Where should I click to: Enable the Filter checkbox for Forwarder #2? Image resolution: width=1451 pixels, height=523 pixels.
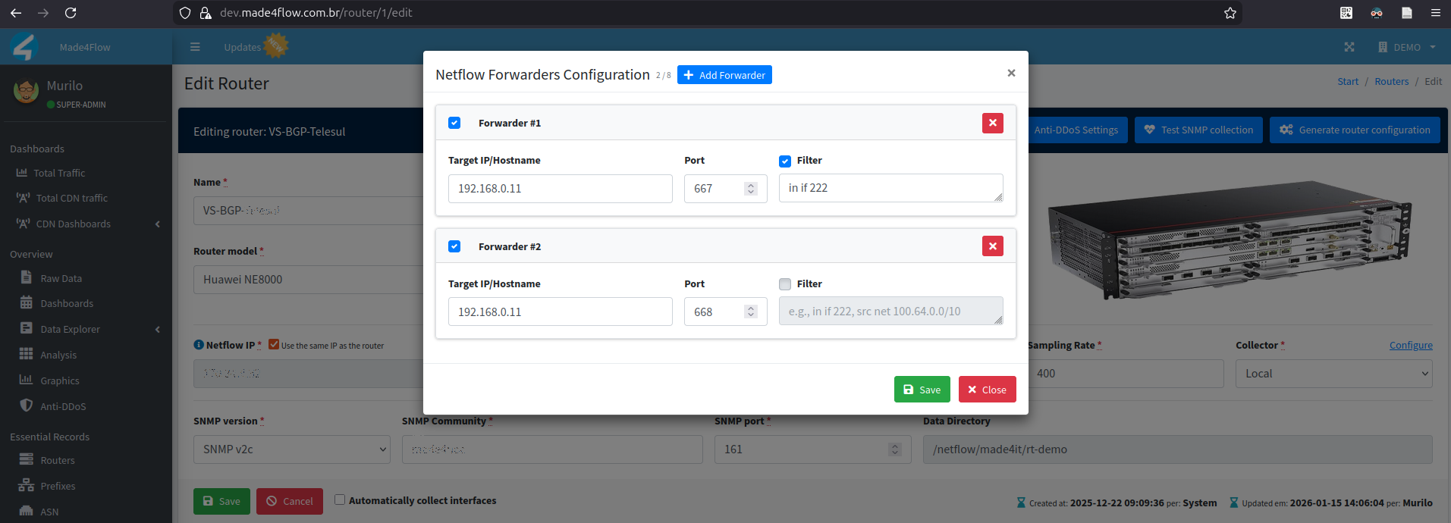[785, 284]
